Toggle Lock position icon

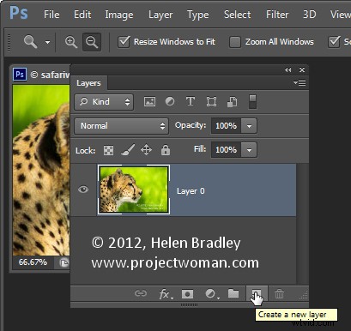click(x=146, y=149)
